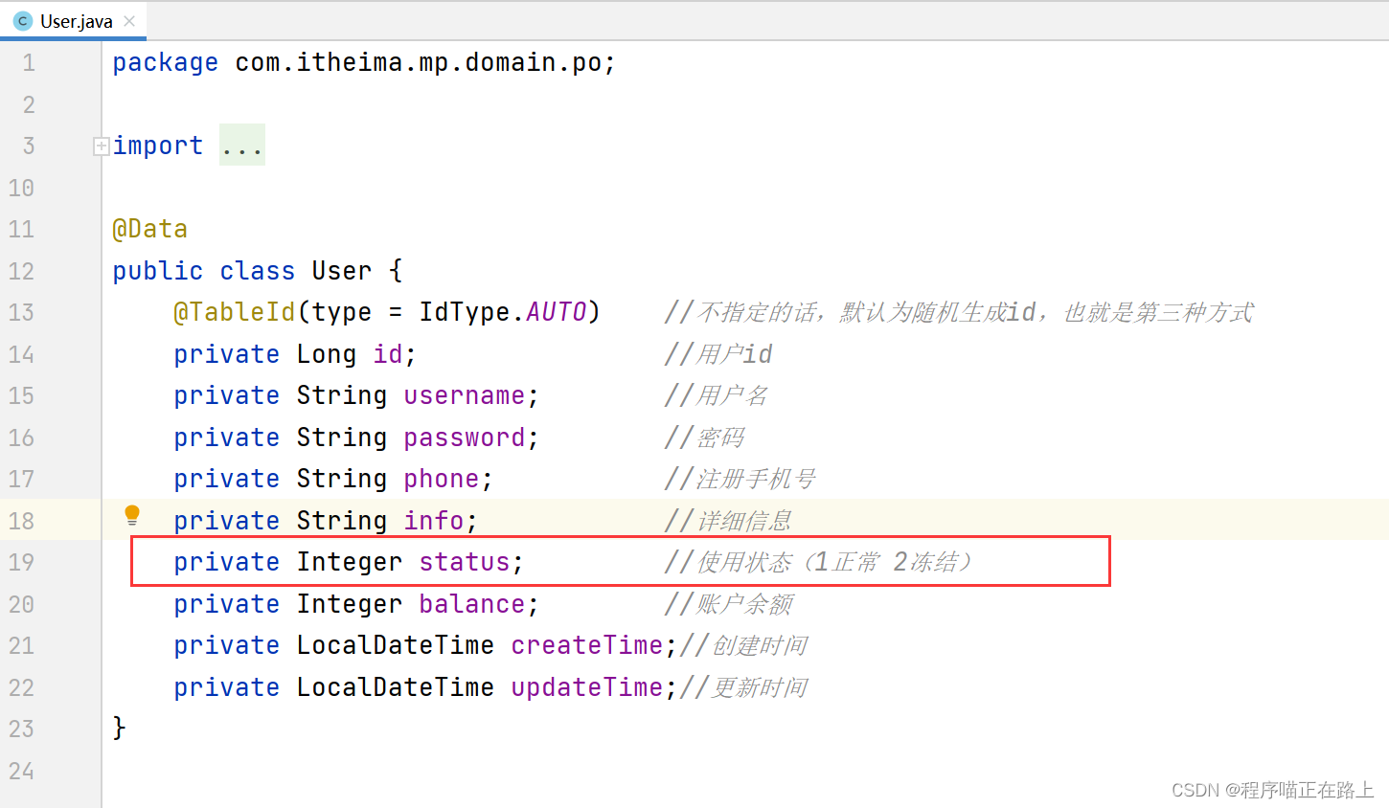Click the field name username
1389x808 pixels.
point(465,395)
